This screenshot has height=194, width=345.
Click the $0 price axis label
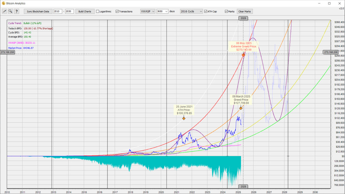pyautogui.click(x=343, y=156)
